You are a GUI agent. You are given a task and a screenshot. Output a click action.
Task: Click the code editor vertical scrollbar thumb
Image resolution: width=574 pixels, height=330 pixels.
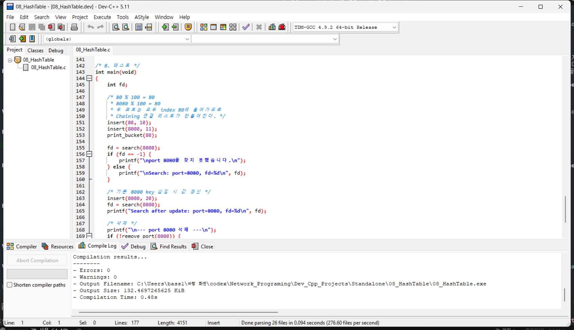pyautogui.click(x=565, y=209)
